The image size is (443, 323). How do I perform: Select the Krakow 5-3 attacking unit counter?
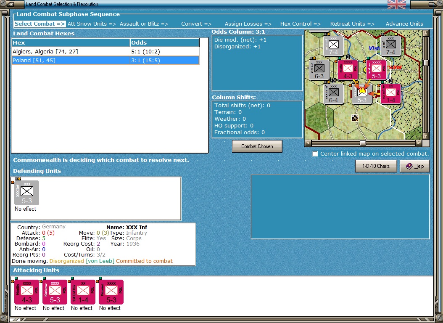coord(55,292)
